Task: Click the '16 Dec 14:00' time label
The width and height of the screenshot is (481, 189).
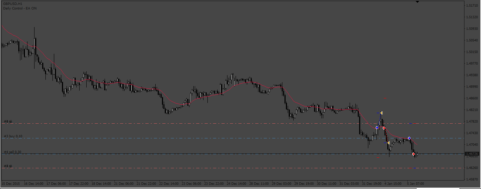Action: coord(34,184)
